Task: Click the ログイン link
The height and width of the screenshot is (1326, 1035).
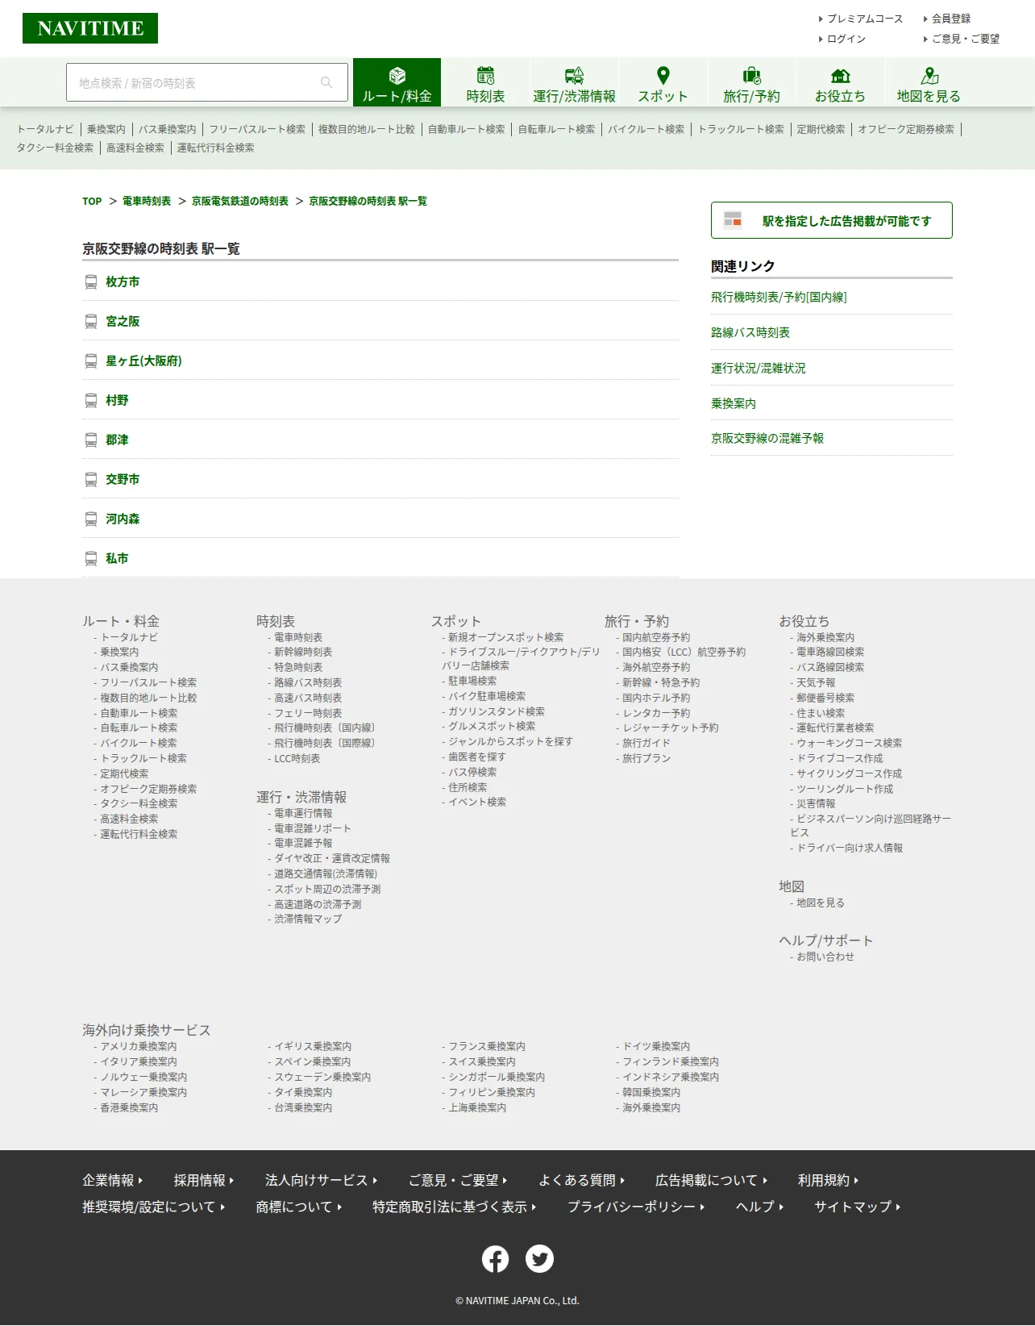Action: pyautogui.click(x=846, y=39)
